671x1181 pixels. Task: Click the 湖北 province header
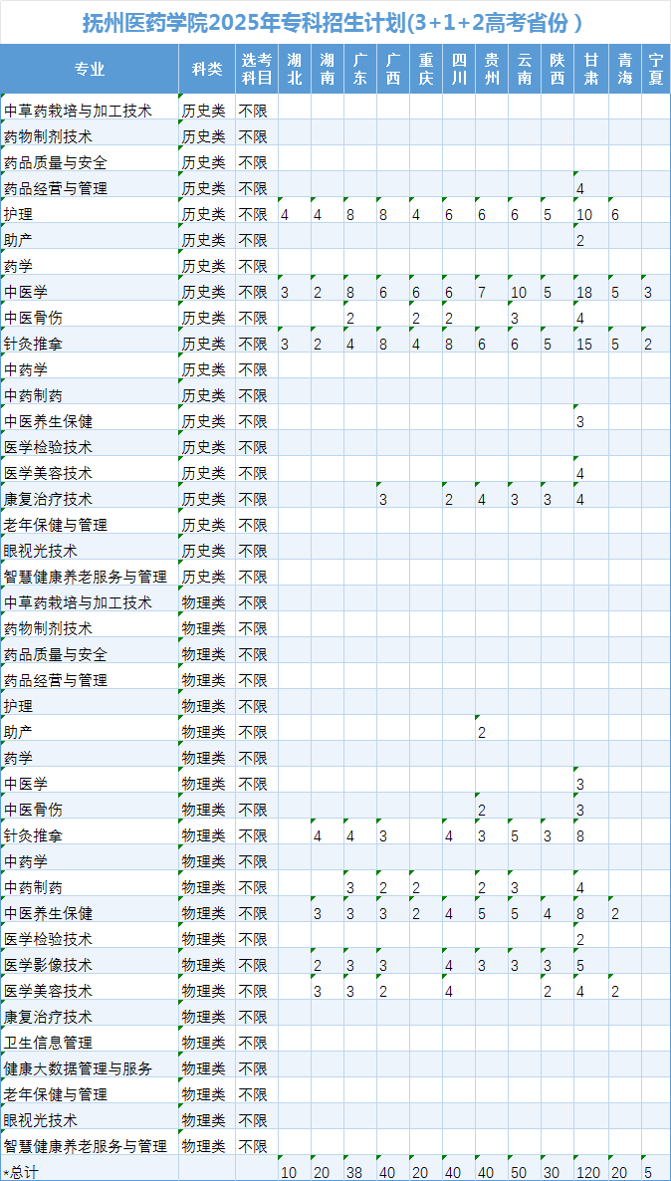point(295,70)
